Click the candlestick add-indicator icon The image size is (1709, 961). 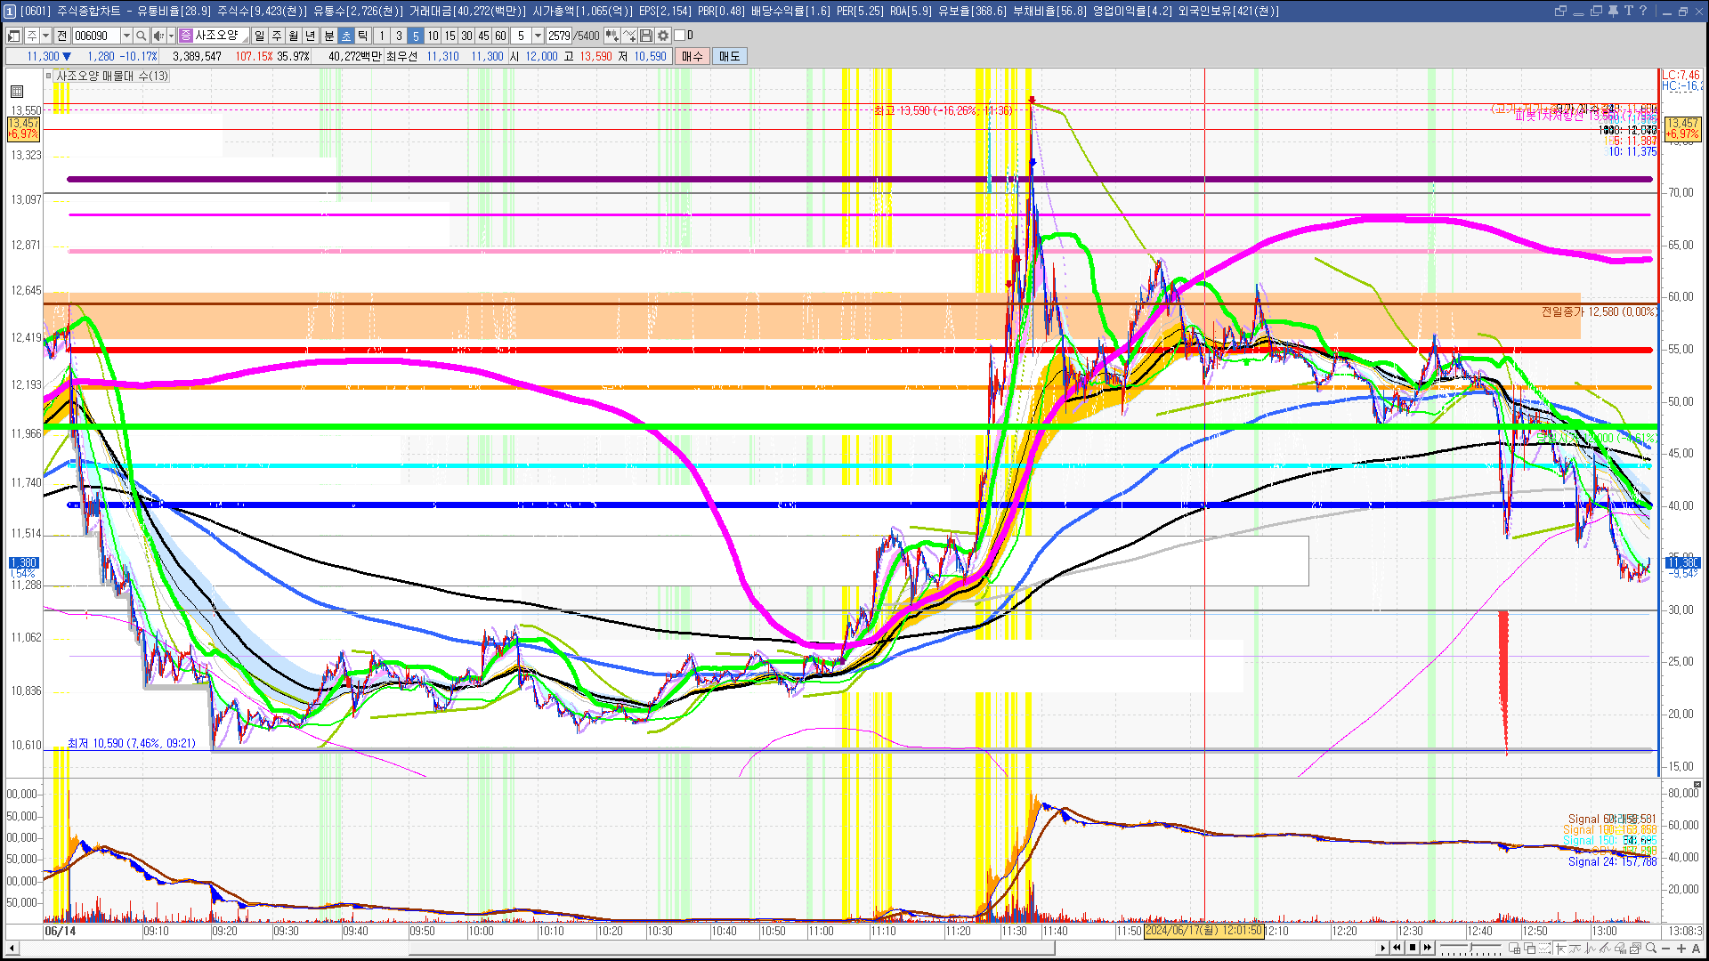point(612,36)
